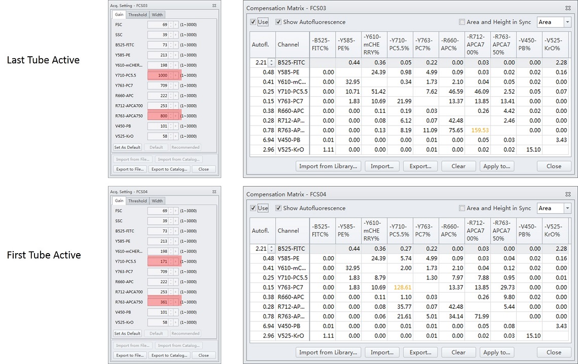Click Export to Catalog... in Acq. Setting FCS03

(169, 169)
